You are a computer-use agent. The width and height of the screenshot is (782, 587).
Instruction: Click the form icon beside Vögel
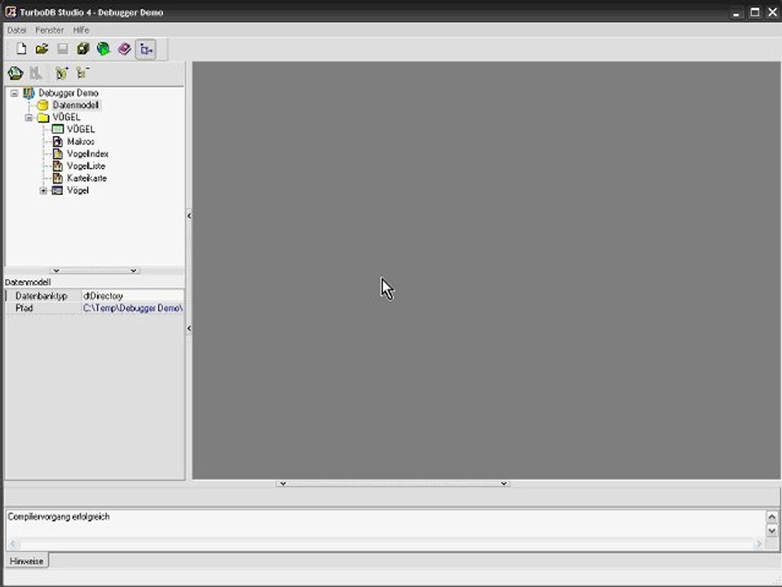click(58, 191)
